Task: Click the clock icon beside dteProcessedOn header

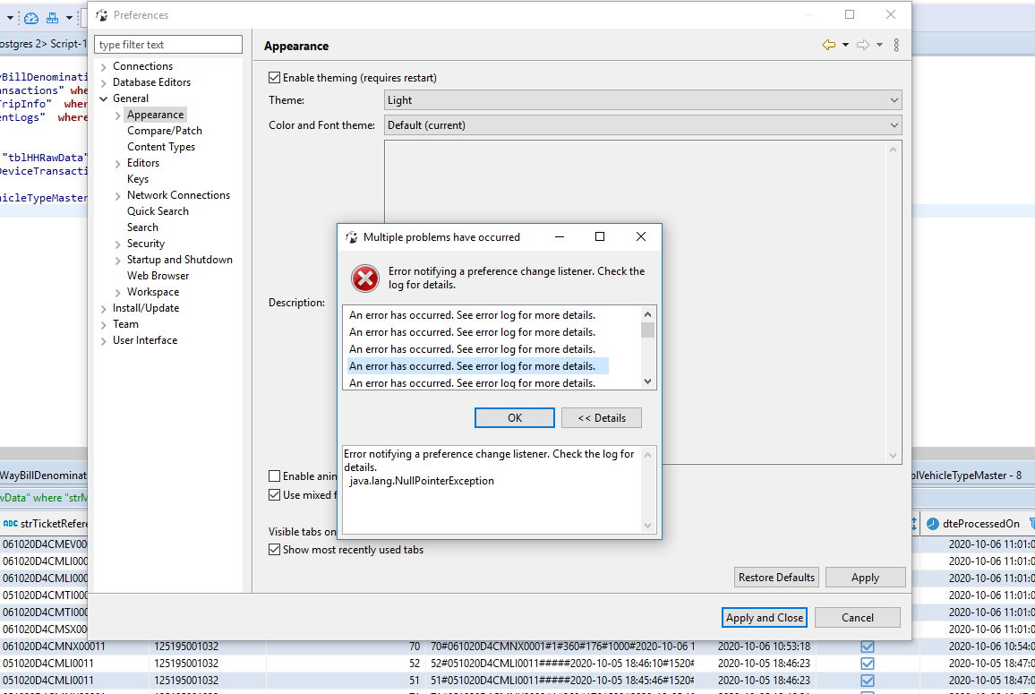Action: 933,523
